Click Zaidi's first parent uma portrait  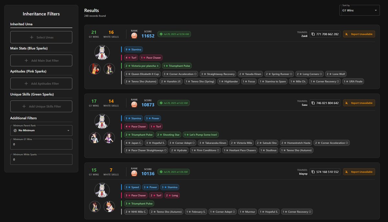pyautogui.click(x=95, y=69)
